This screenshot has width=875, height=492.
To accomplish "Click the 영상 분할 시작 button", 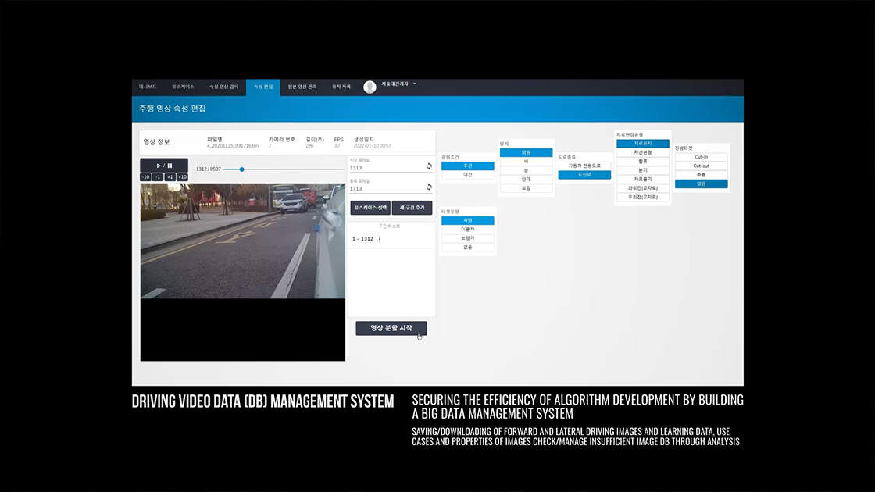I will pyautogui.click(x=391, y=328).
